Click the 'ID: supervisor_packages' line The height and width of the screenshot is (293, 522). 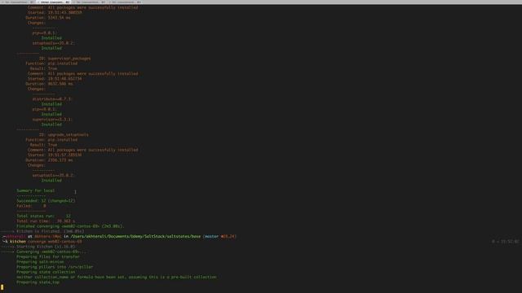coord(64,59)
